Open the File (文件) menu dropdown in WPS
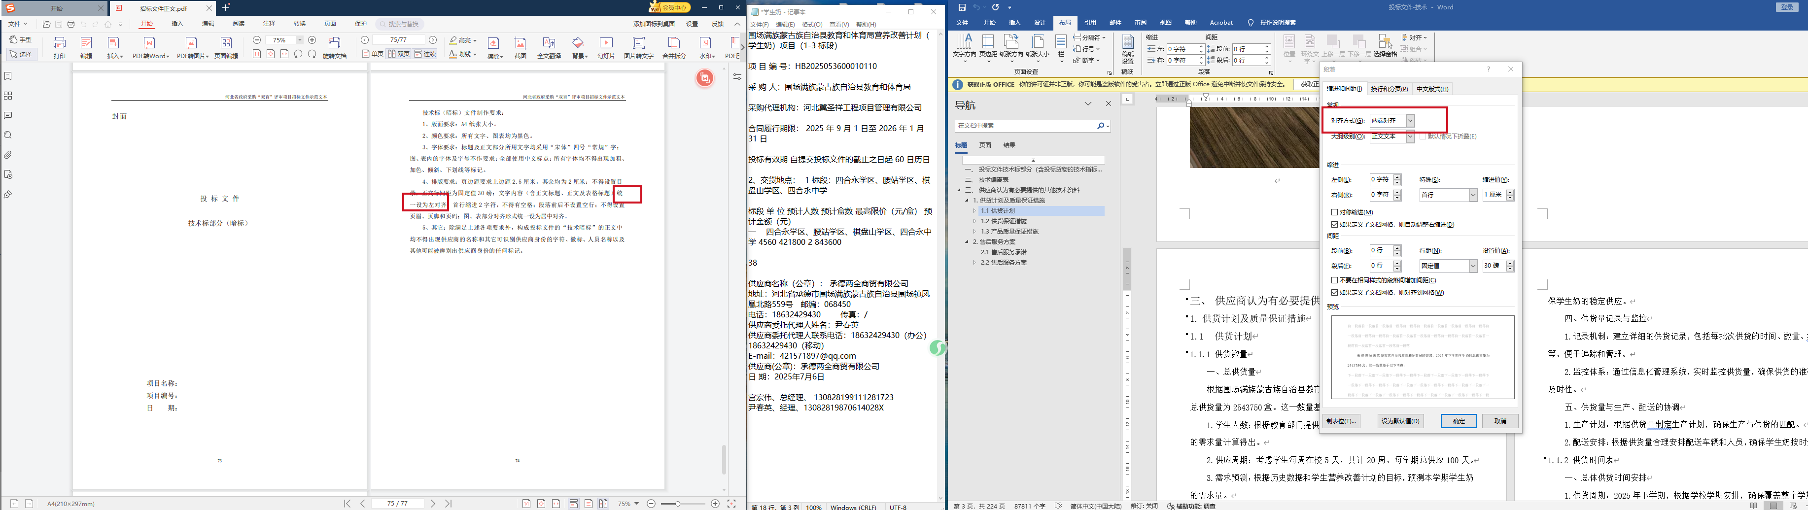Viewport: 1808px width, 510px height. (x=17, y=24)
